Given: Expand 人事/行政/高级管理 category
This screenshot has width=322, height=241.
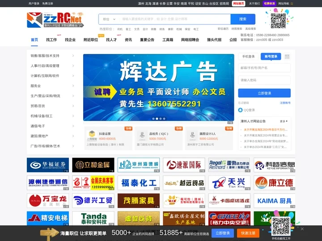Looking at the screenshot, I should (x=52, y=66).
